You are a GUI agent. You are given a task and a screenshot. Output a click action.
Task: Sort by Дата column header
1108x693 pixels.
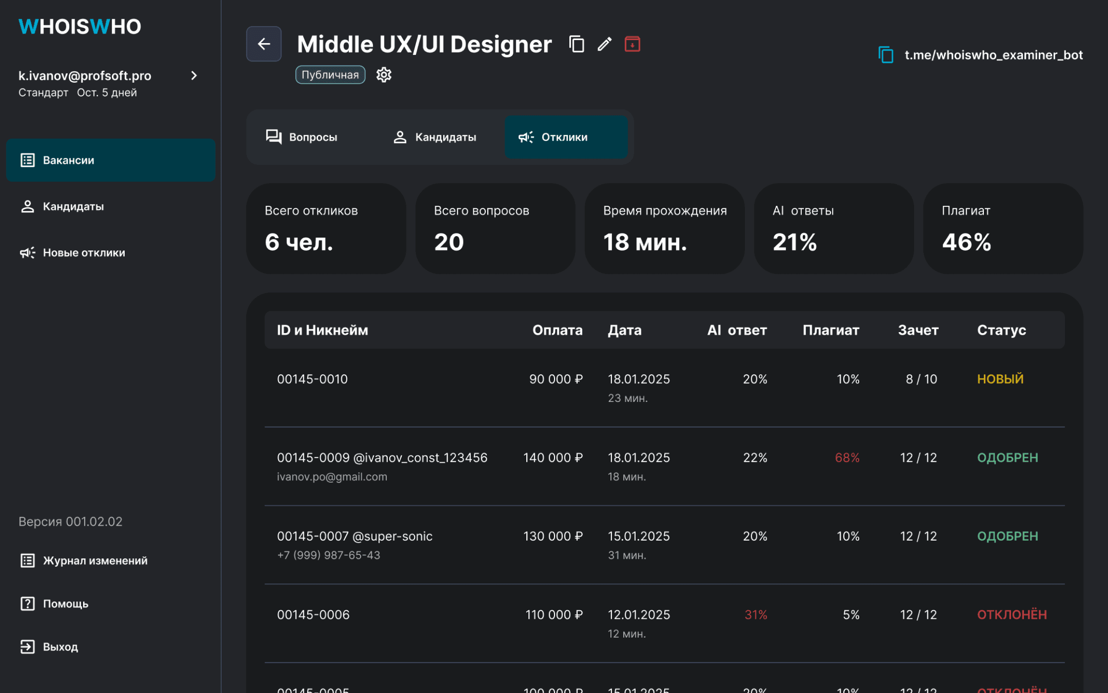(x=625, y=330)
